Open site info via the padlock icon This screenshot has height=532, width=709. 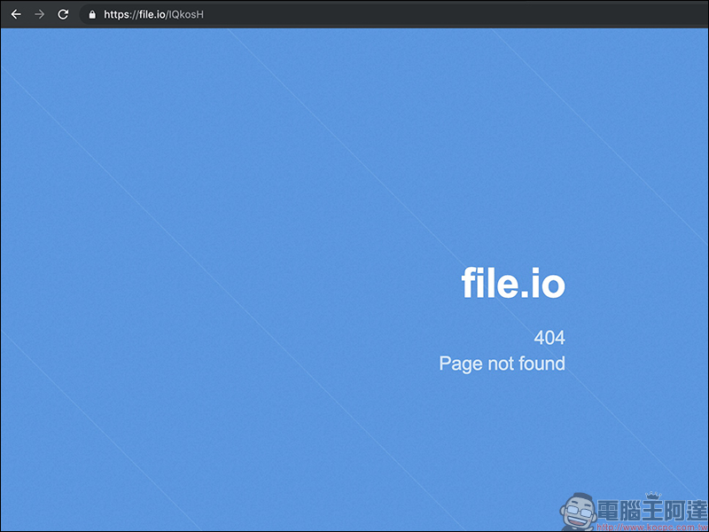click(91, 14)
